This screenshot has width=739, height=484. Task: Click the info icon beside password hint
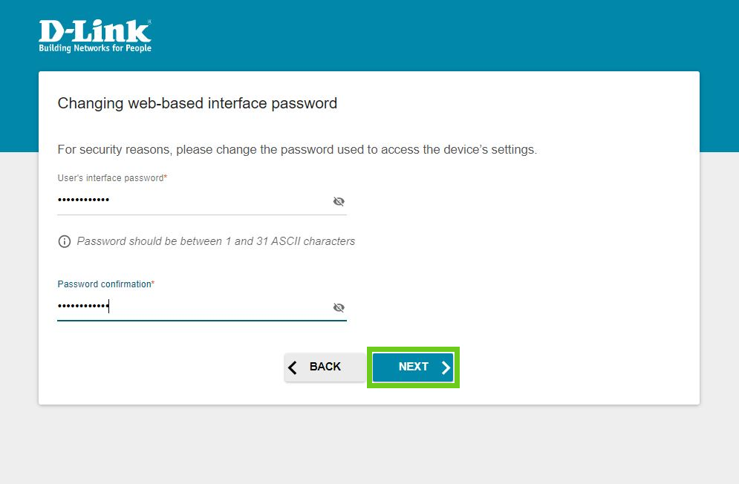[65, 241]
